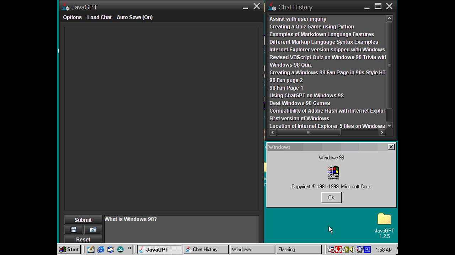This screenshot has width=455, height=255.
Task: Switch to JavaGPT taskbar button
Action: (x=160, y=249)
